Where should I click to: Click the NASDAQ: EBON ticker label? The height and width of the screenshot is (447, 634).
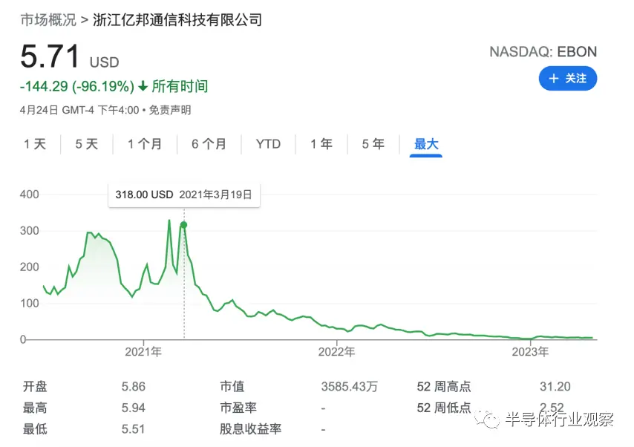pyautogui.click(x=543, y=52)
